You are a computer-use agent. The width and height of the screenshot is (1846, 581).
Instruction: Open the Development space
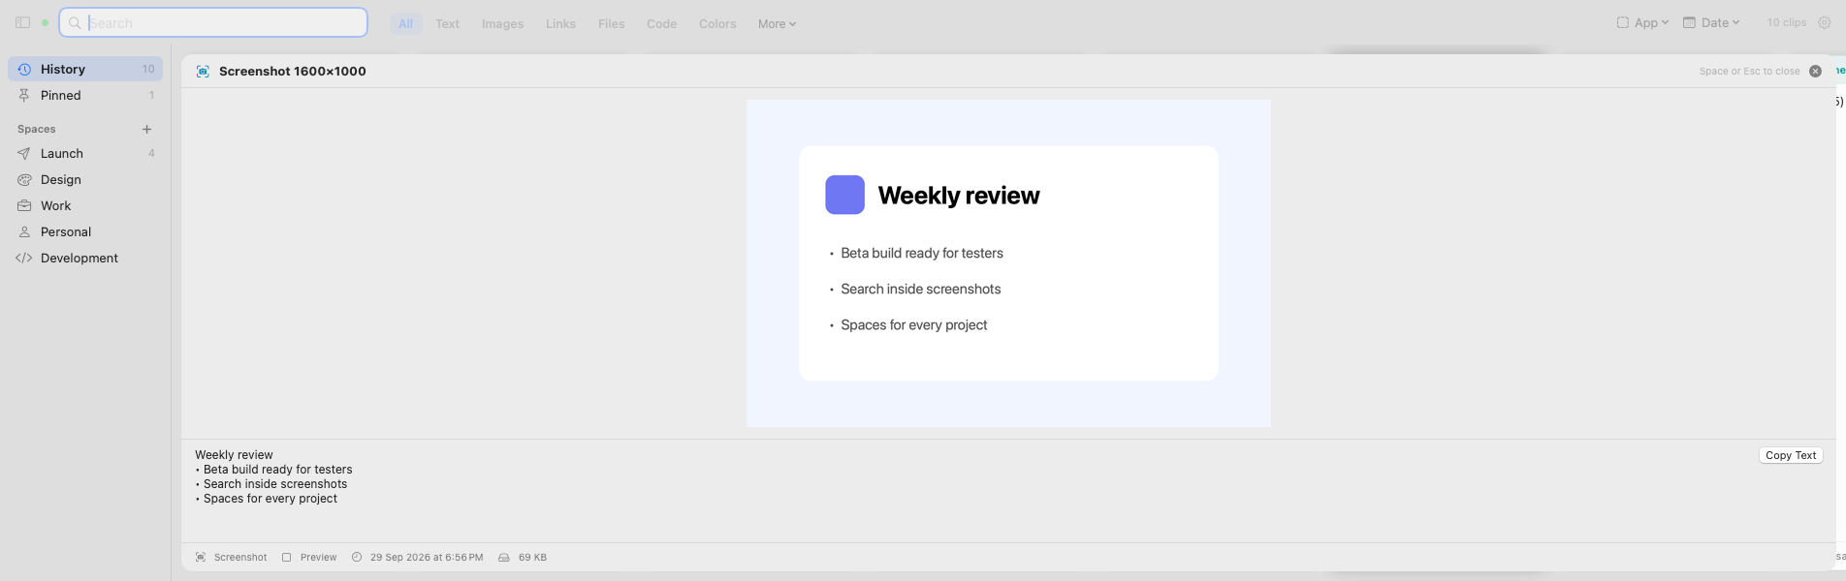point(85,258)
